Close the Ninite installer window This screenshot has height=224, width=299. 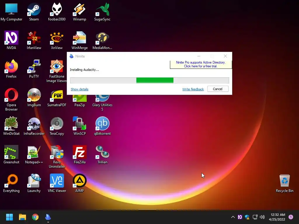coord(225,56)
